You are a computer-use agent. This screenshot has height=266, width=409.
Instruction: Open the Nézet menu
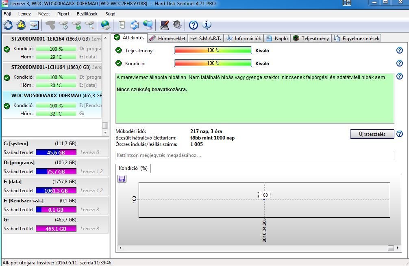[x=44, y=14]
